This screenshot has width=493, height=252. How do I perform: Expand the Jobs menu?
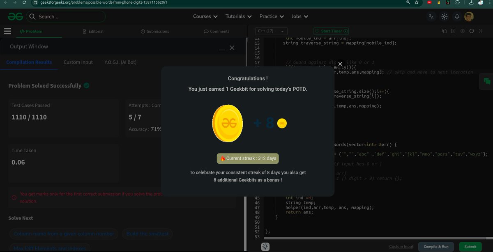click(300, 16)
